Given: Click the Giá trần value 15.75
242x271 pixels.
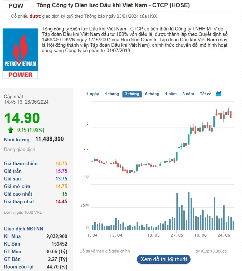Looking at the screenshot, I should (x=61, y=171).
